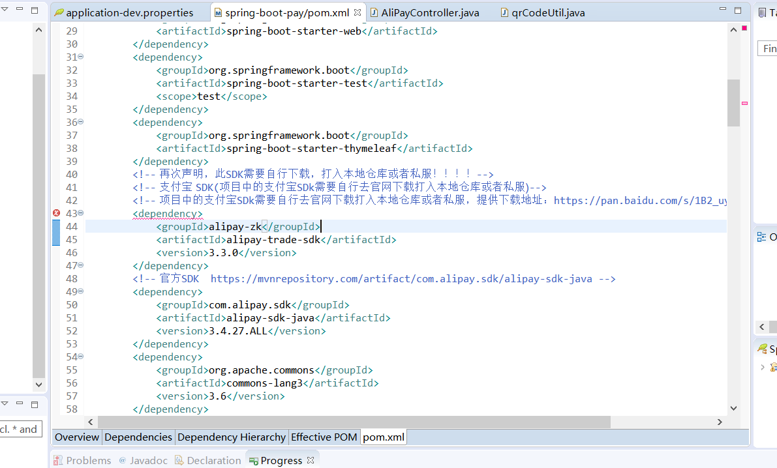777x468 pixels.
Task: Click the red error overview marker
Action: [x=744, y=28]
